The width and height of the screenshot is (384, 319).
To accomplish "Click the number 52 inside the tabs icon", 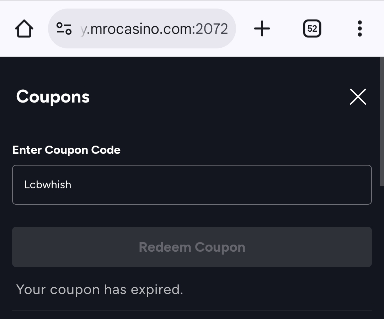I will [312, 28].
